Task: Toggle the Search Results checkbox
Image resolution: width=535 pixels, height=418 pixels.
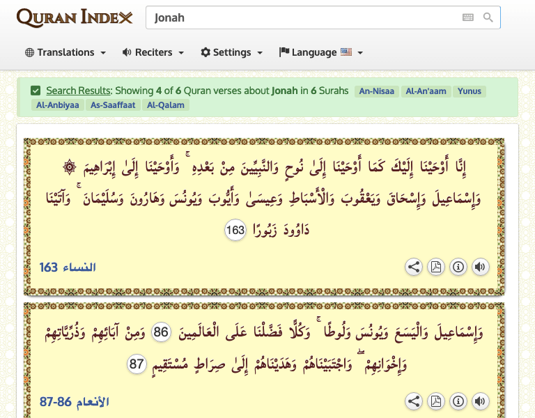Action: (x=36, y=91)
